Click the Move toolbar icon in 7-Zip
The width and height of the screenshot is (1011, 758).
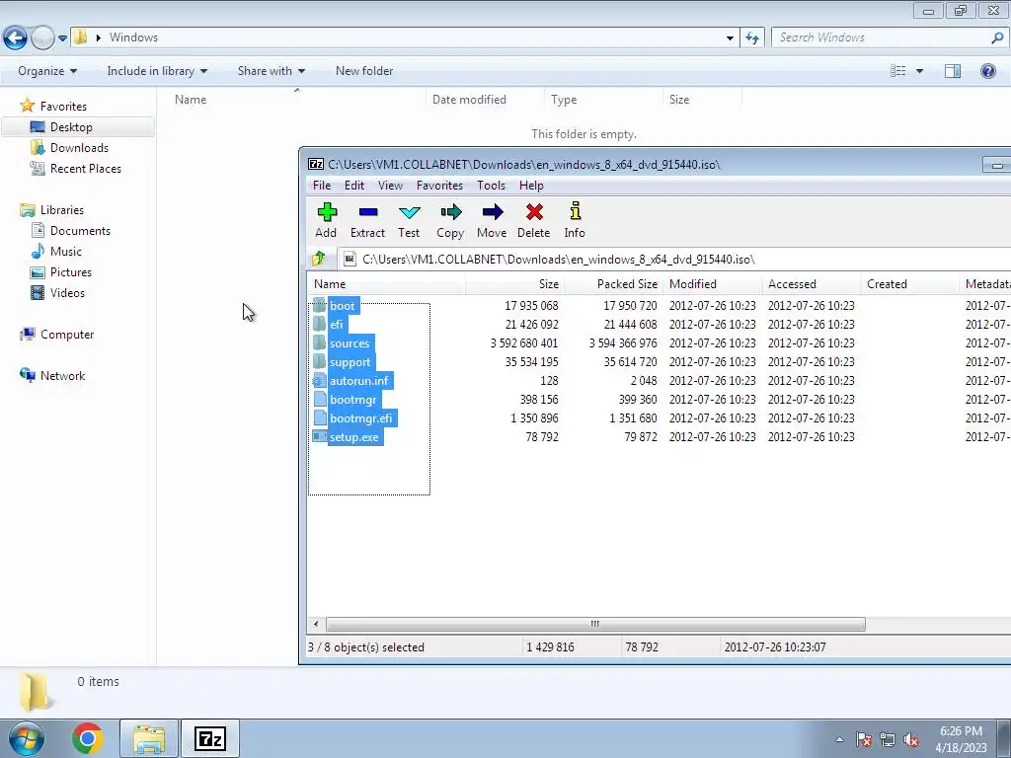[x=492, y=212]
